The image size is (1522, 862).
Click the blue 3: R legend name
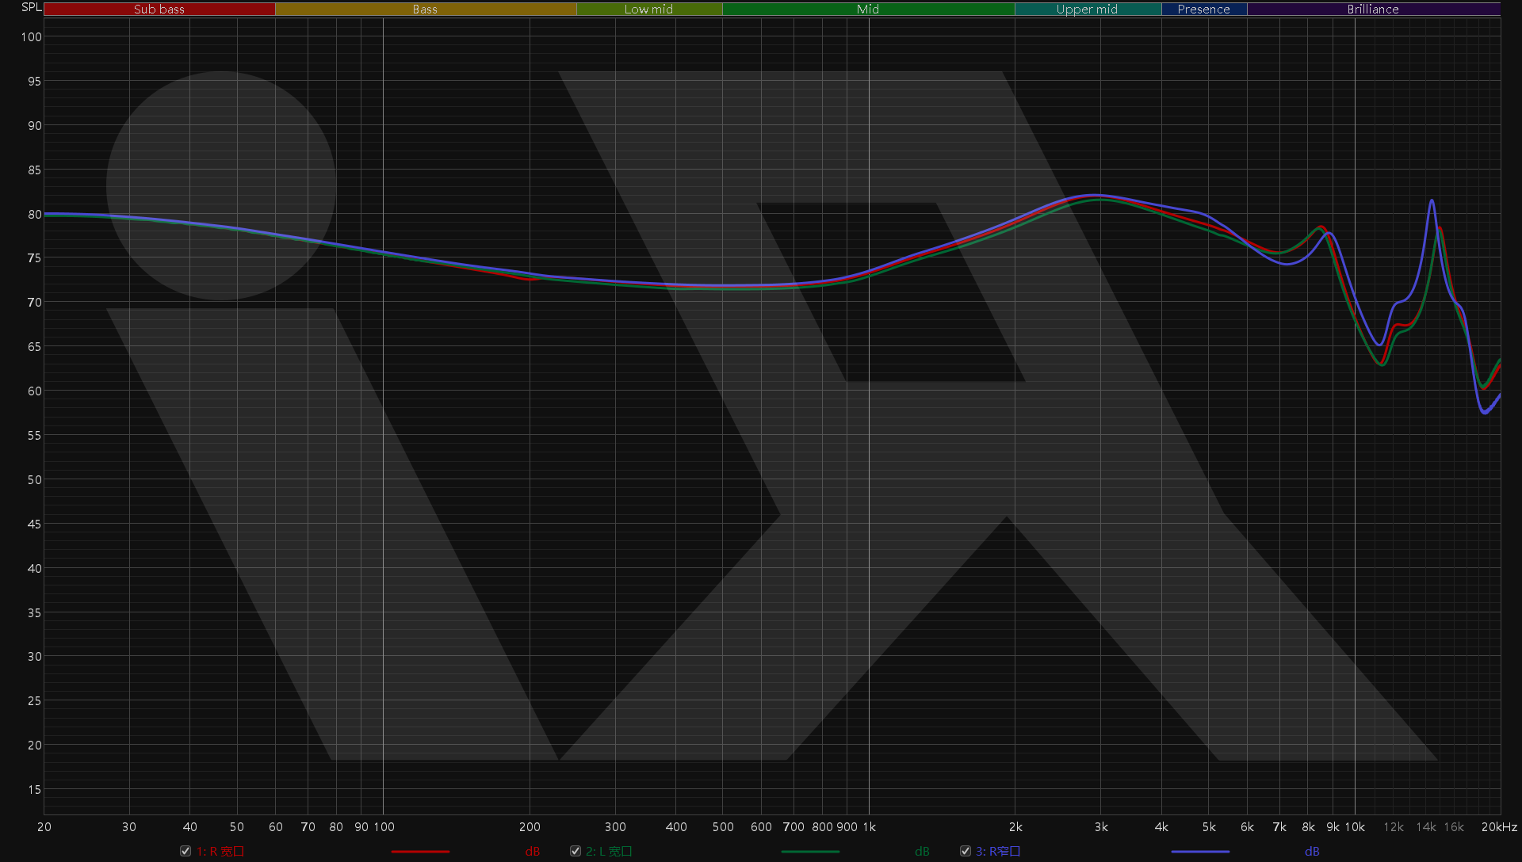[x=998, y=851]
